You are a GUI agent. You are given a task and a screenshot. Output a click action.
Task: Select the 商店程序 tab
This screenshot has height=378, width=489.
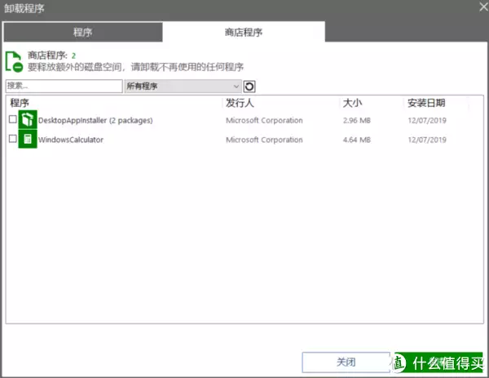[x=244, y=32]
